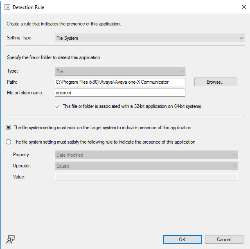Click the 'Type:' label
Viewport: 250px width, 249px height.
pos(12,71)
